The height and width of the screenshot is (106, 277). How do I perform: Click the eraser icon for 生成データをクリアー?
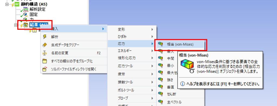tap(45, 45)
